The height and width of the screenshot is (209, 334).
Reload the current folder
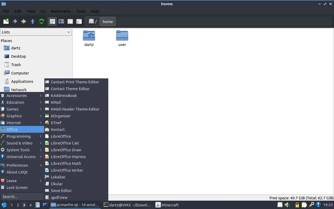click(x=41, y=21)
